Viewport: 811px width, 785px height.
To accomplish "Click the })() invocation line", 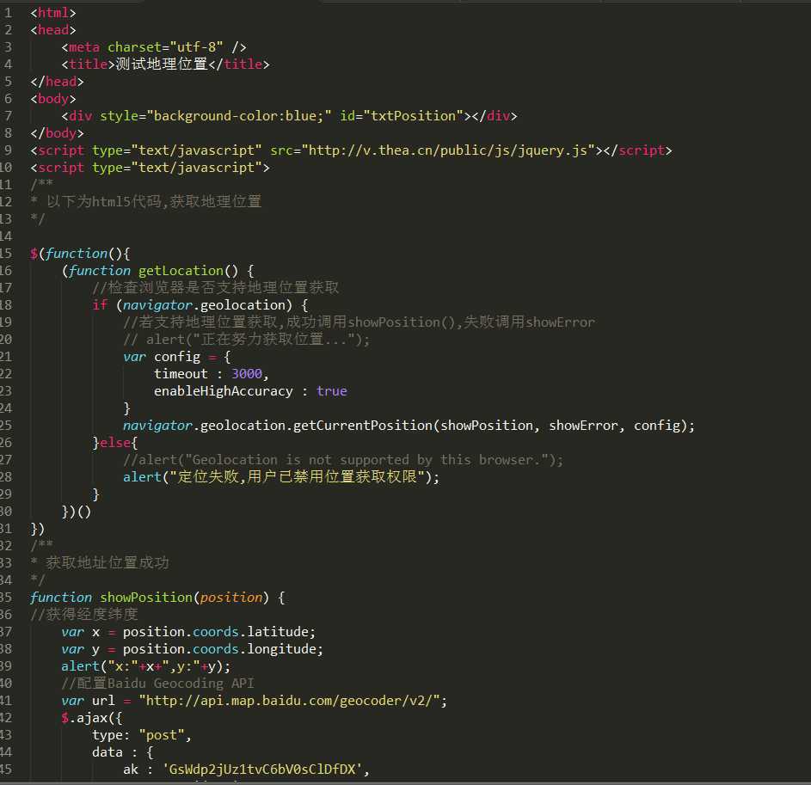I will click(x=77, y=512).
